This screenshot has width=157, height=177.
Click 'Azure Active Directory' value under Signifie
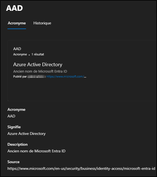[x=26, y=134]
